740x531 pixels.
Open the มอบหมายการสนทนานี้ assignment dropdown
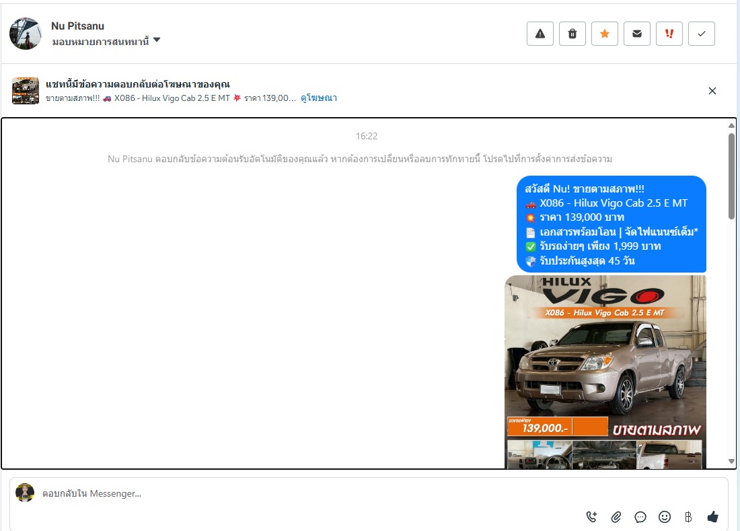(106, 42)
